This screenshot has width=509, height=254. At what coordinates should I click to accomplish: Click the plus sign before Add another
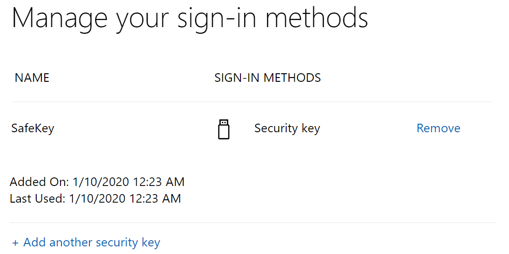pos(15,243)
